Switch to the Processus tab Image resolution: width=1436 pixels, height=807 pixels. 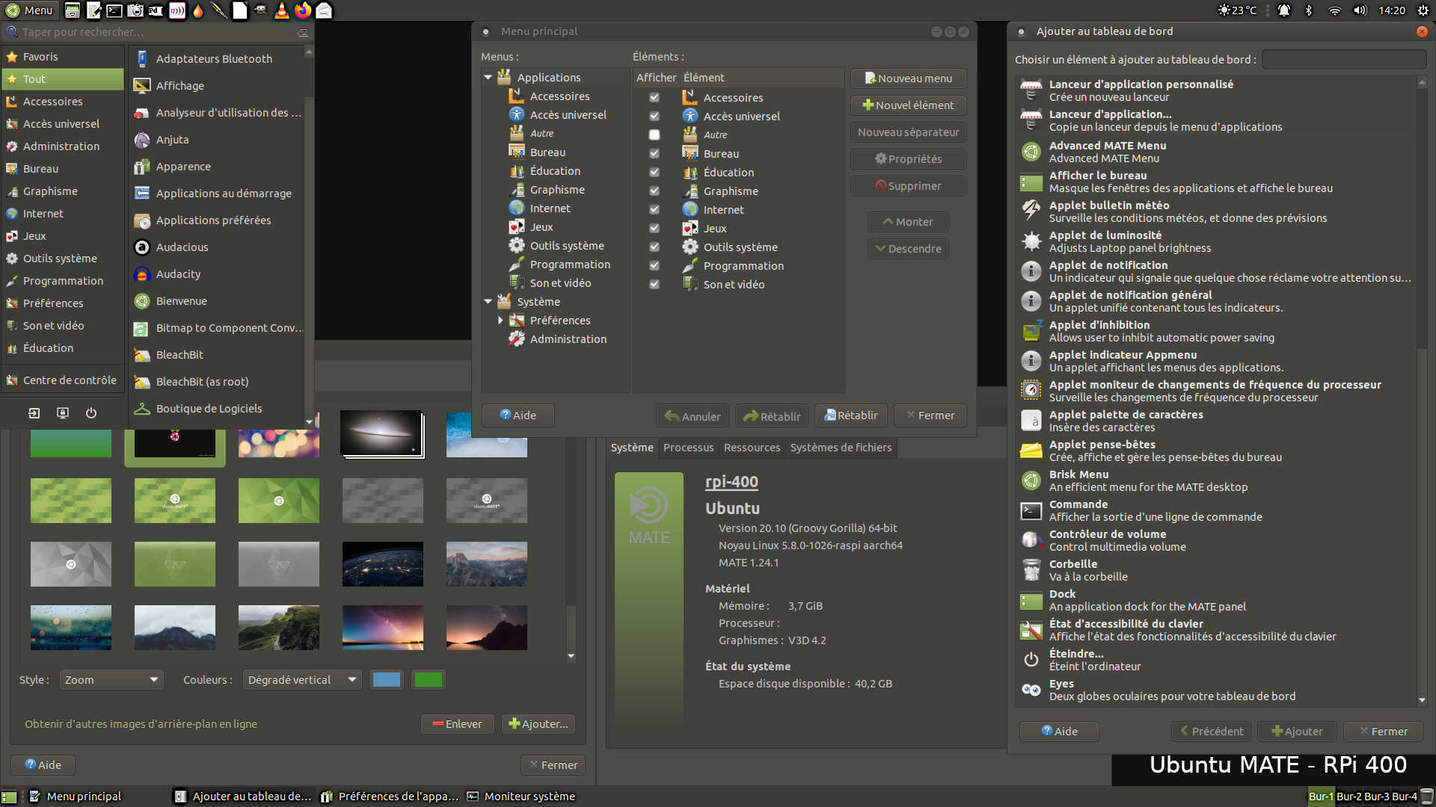(x=688, y=448)
